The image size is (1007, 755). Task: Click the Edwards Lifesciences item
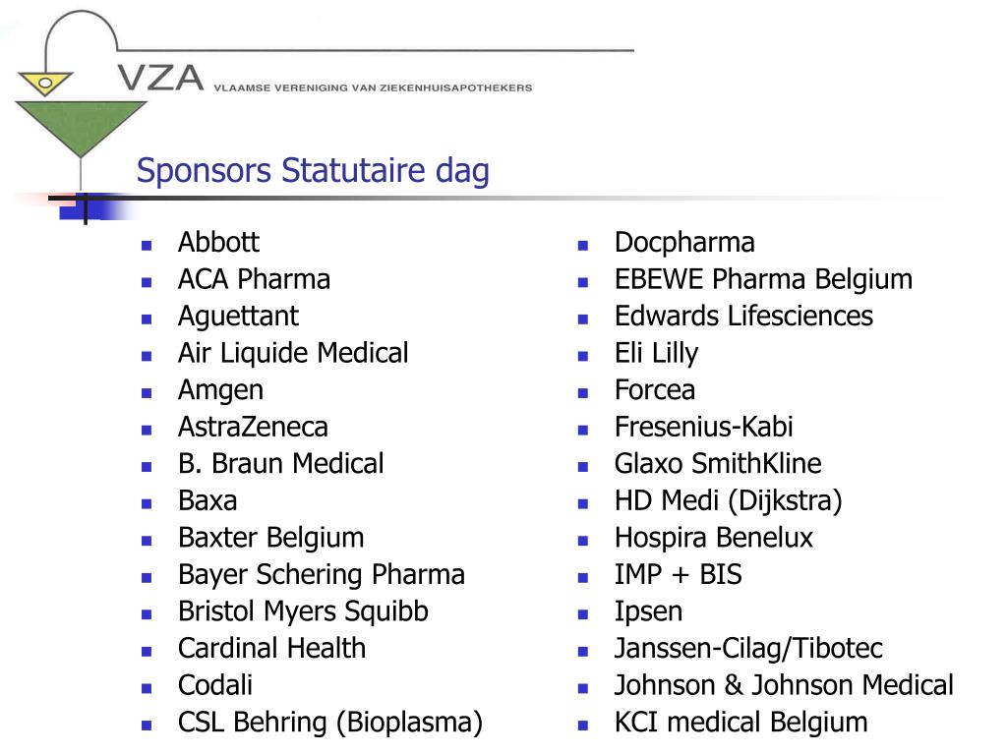pos(743,316)
